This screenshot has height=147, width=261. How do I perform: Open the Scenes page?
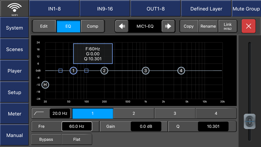[15, 49]
